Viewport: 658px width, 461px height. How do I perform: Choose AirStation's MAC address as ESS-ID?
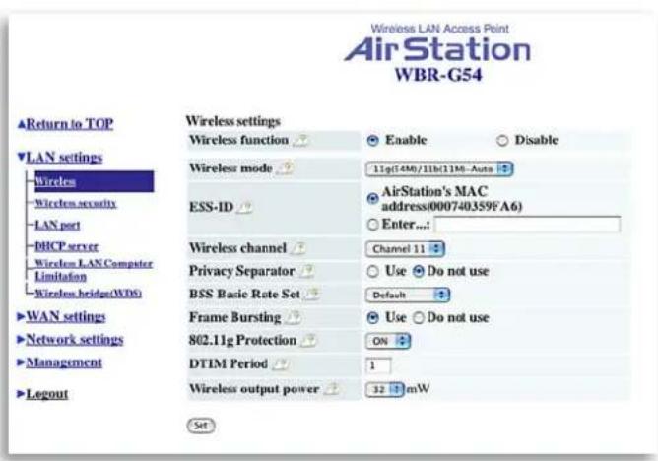[x=372, y=198]
